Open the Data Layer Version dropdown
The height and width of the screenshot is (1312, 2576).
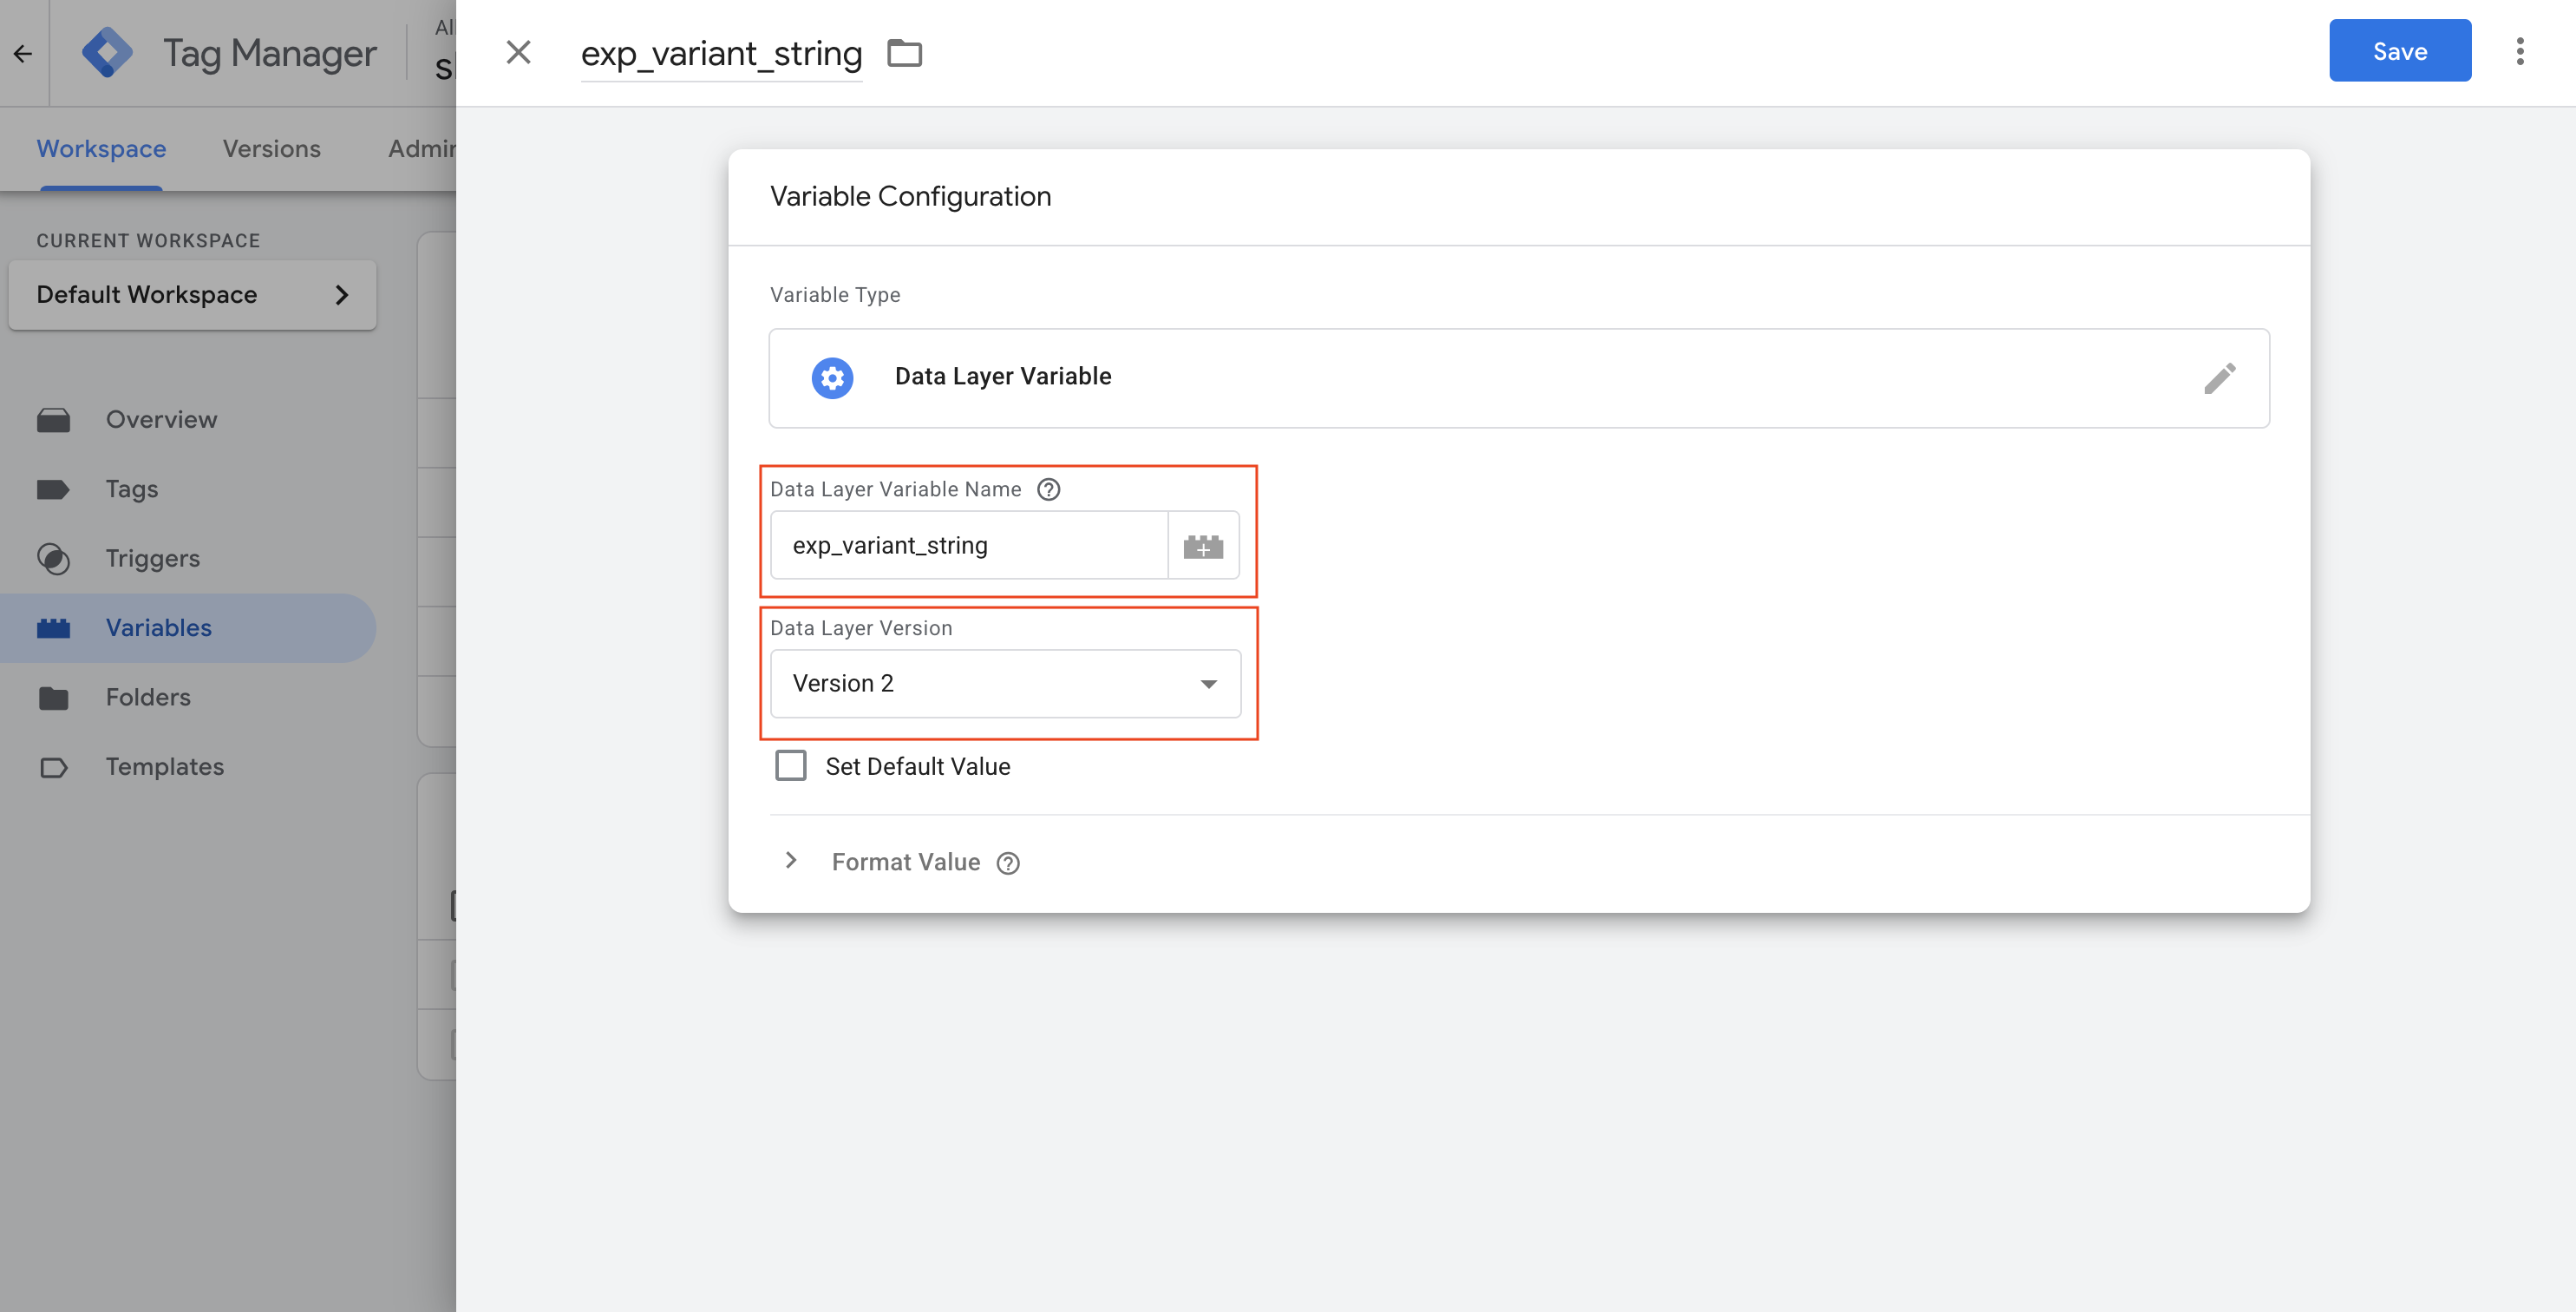pos(1005,684)
